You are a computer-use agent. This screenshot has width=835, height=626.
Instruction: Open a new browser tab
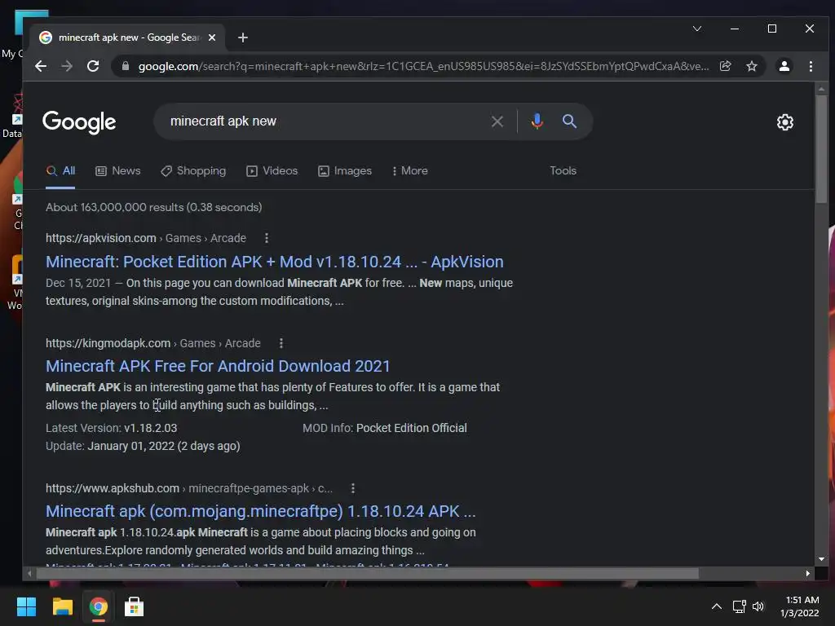point(243,37)
